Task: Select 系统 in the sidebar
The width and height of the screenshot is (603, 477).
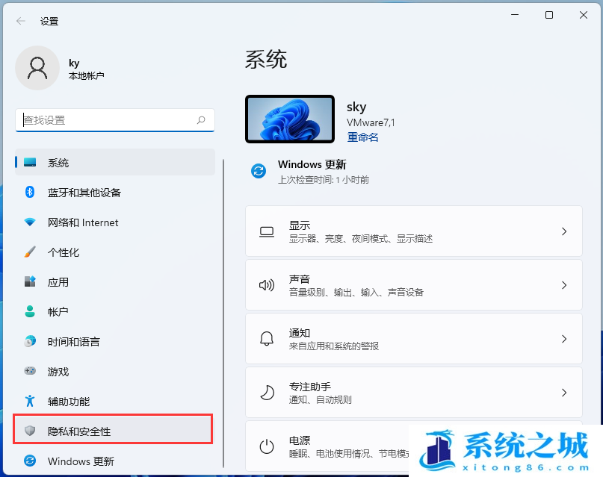Action: 58,163
